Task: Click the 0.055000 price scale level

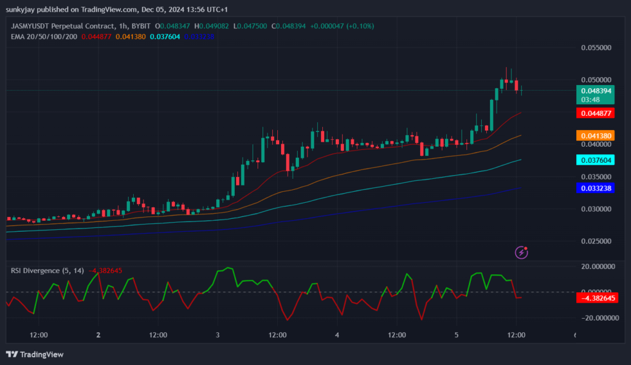Action: coord(596,47)
